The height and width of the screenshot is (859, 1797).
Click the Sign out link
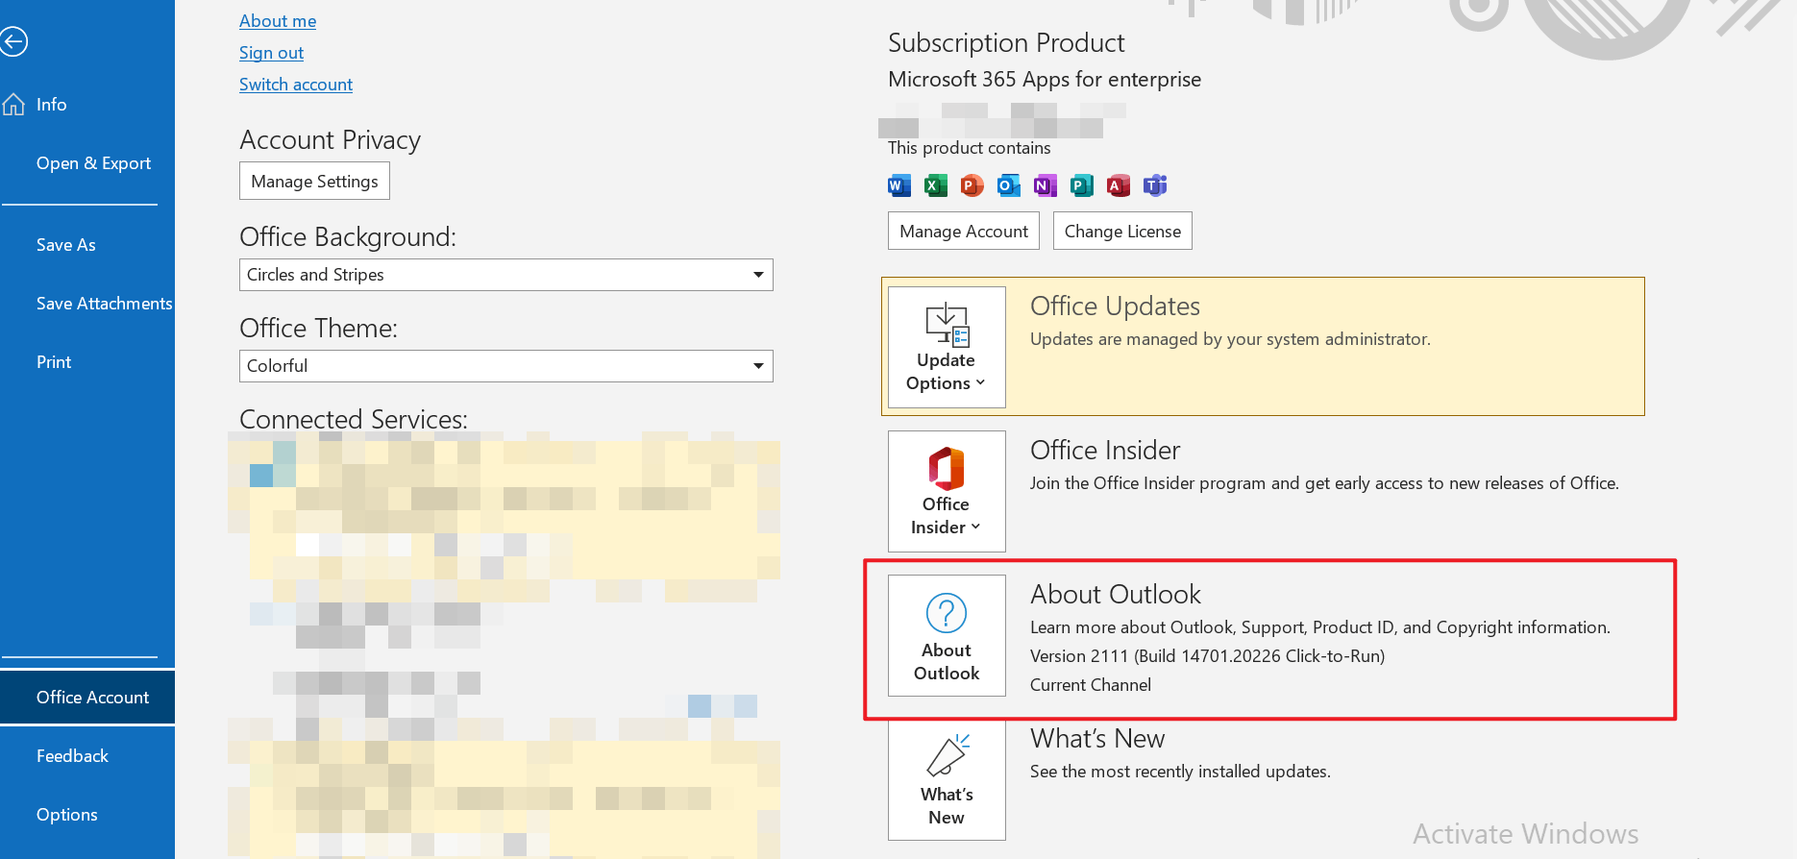(x=272, y=53)
